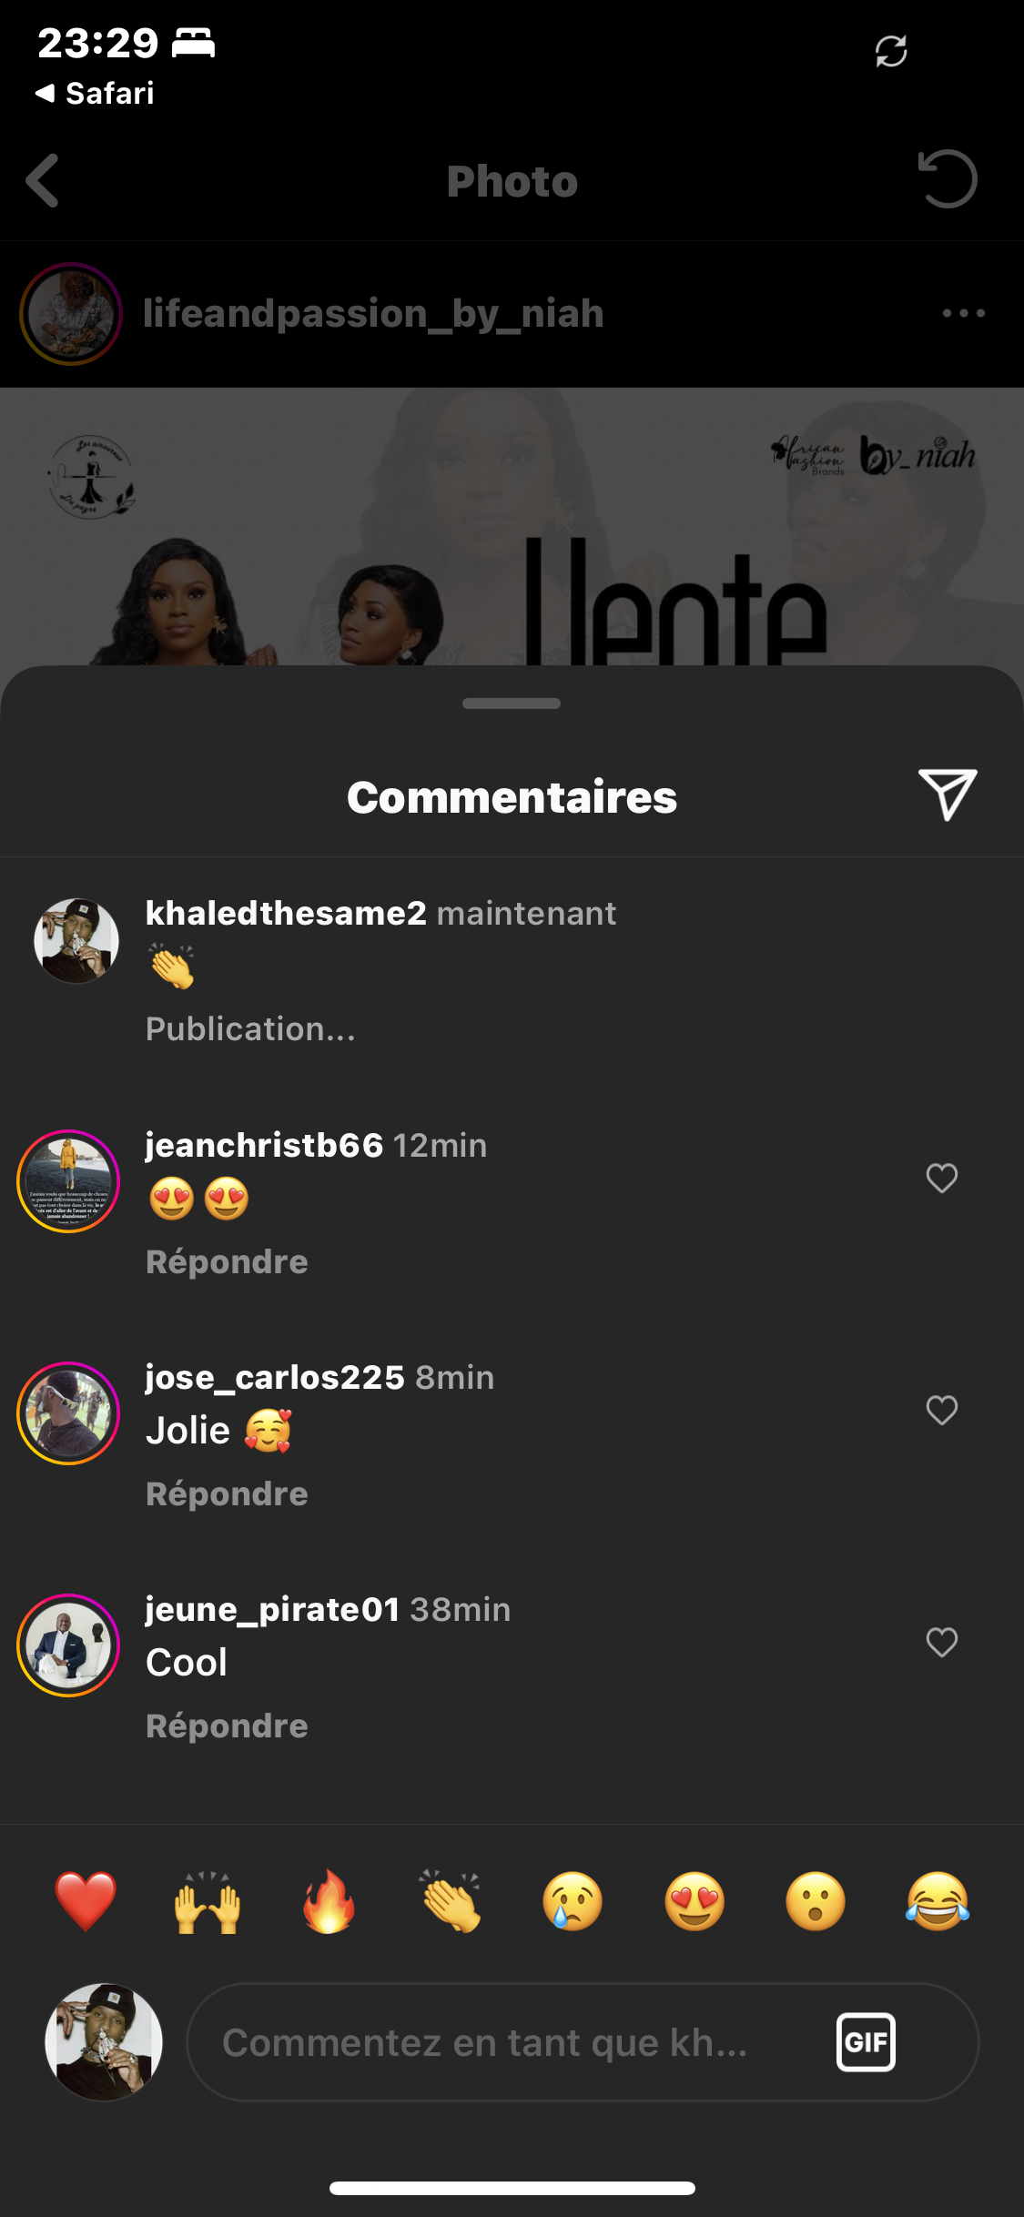
Task: Tap the GIF button in comment field
Action: coord(866,2041)
